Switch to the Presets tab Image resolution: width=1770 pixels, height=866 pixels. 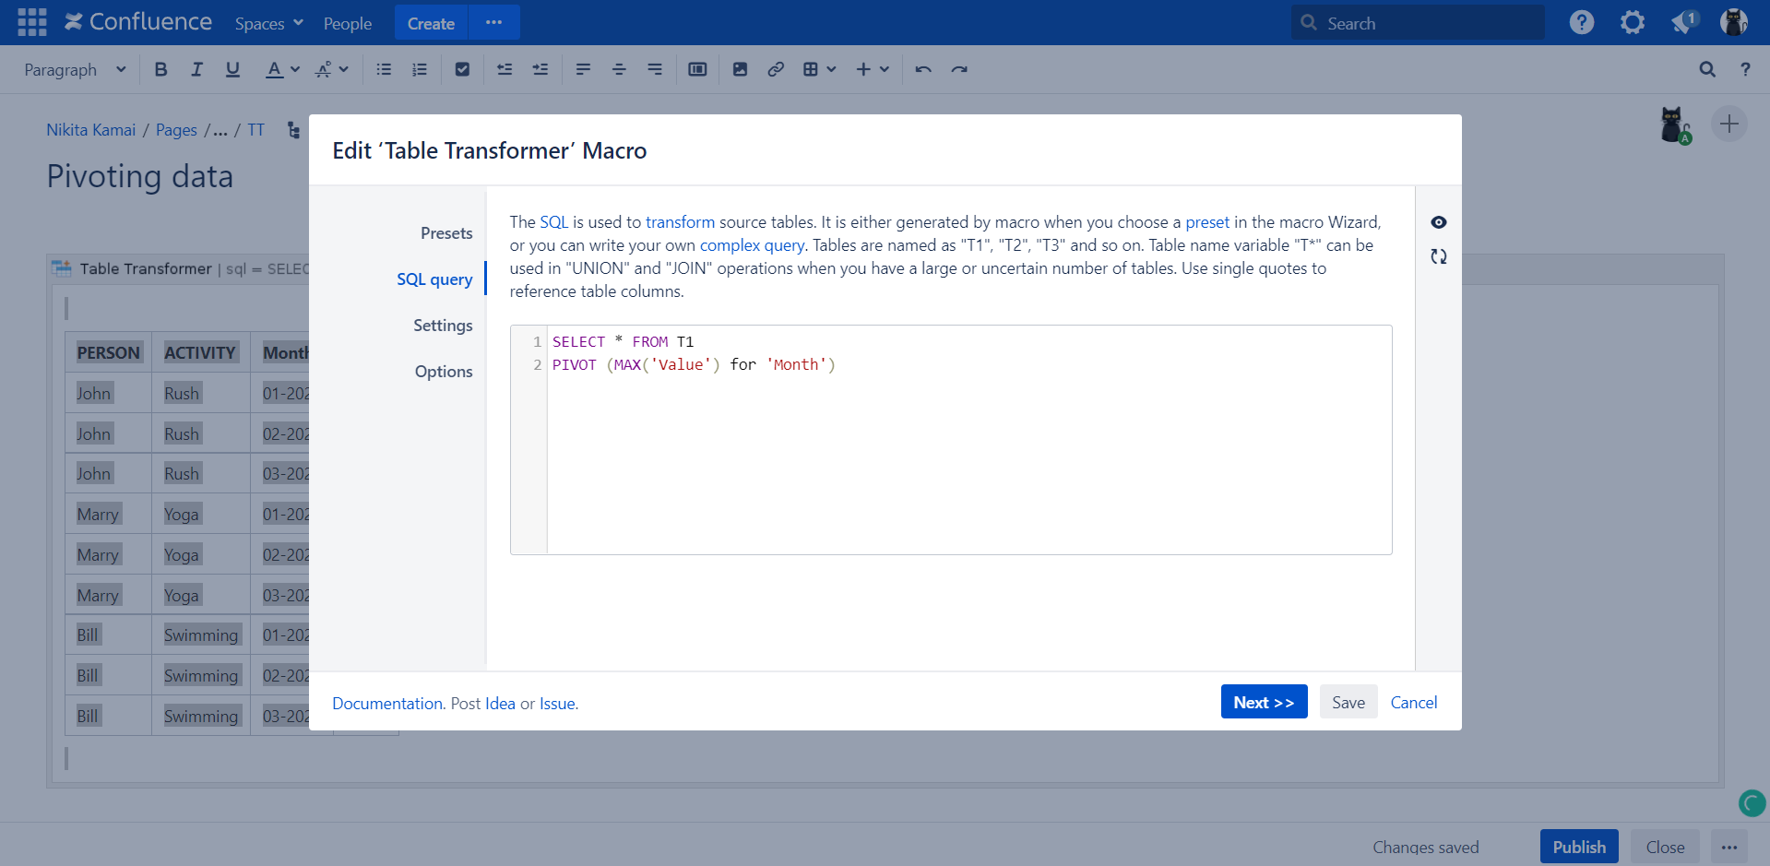click(x=446, y=233)
